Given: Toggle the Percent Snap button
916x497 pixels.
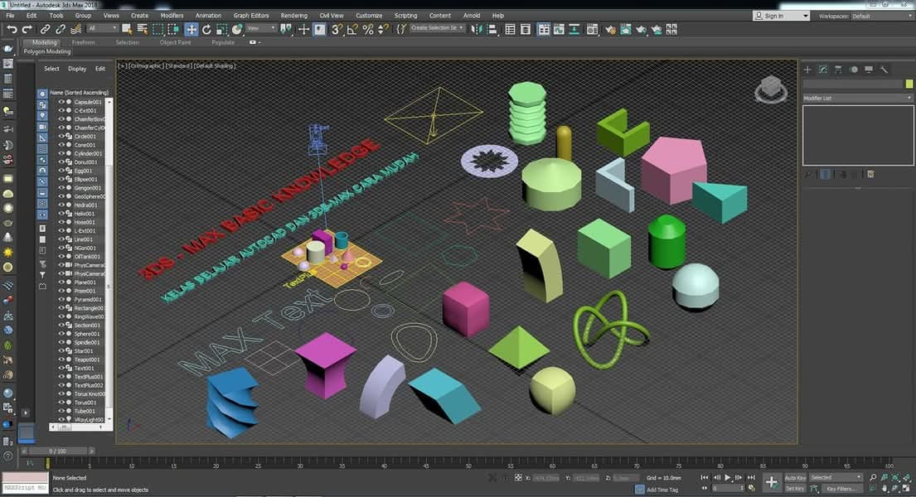Looking at the screenshot, I should [368, 29].
